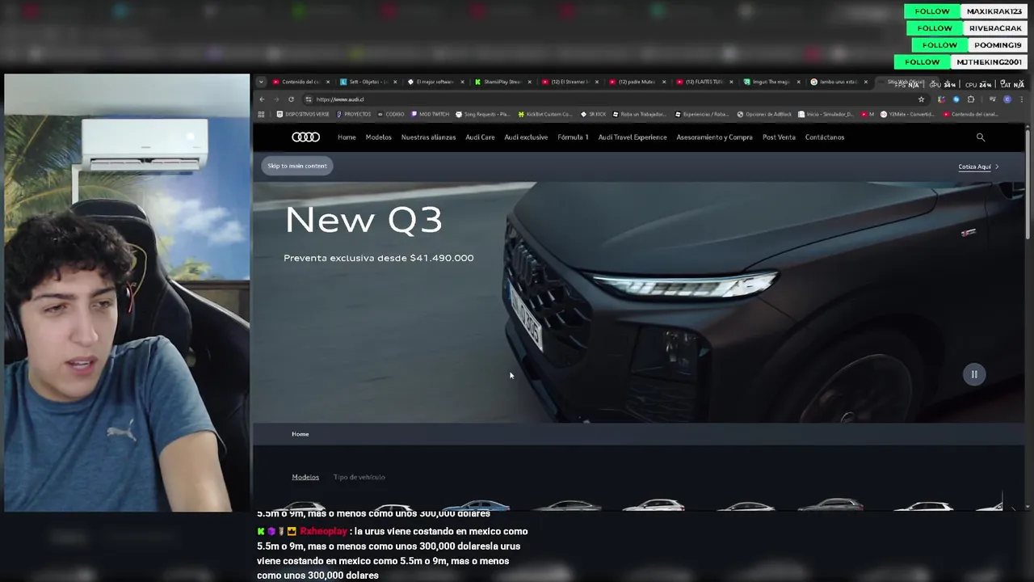Click the browser back arrow
This screenshot has width=1034, height=582.
(262, 99)
